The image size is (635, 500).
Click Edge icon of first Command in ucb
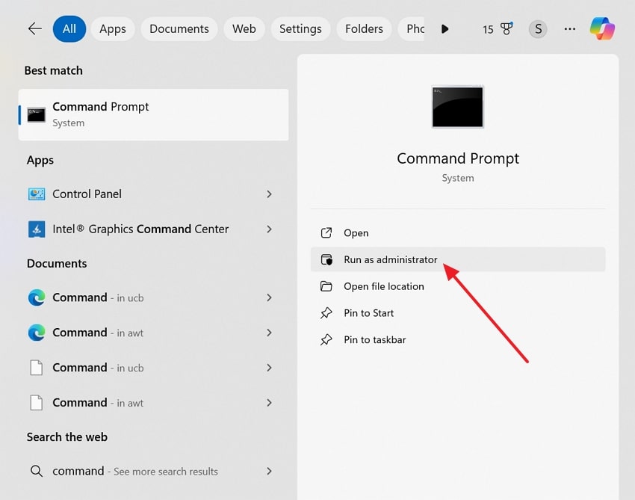click(x=37, y=297)
